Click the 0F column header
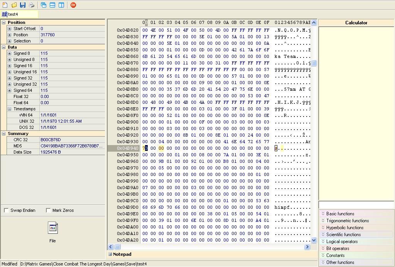The height and width of the screenshot is (267, 395). coord(267,23)
